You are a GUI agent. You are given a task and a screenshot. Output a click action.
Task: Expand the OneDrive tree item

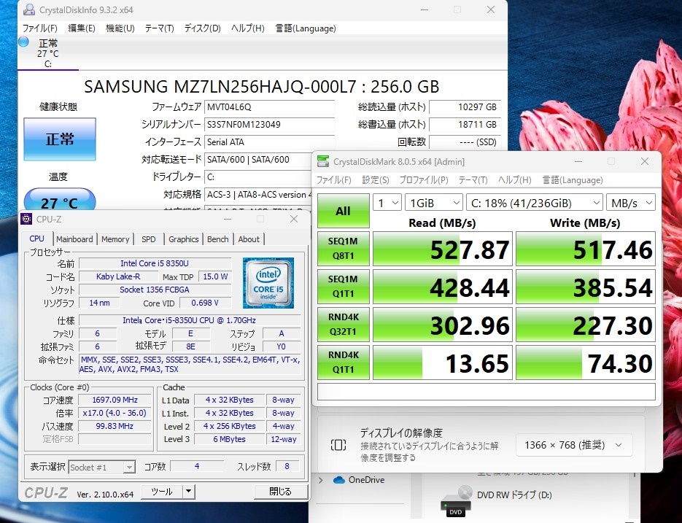[321, 480]
